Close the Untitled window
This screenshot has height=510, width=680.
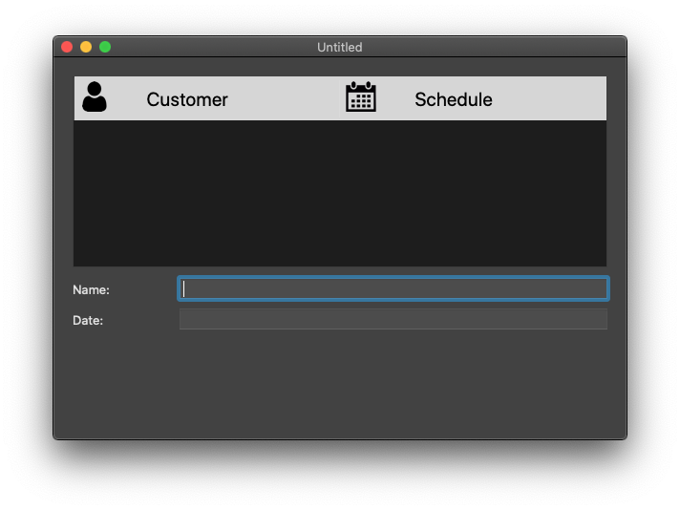pos(67,47)
